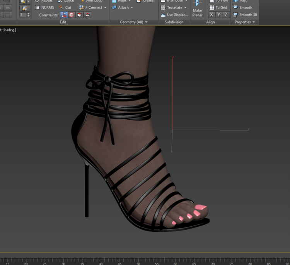
Task: Toggle Constrain to None
Action: pyautogui.click(x=64, y=15)
